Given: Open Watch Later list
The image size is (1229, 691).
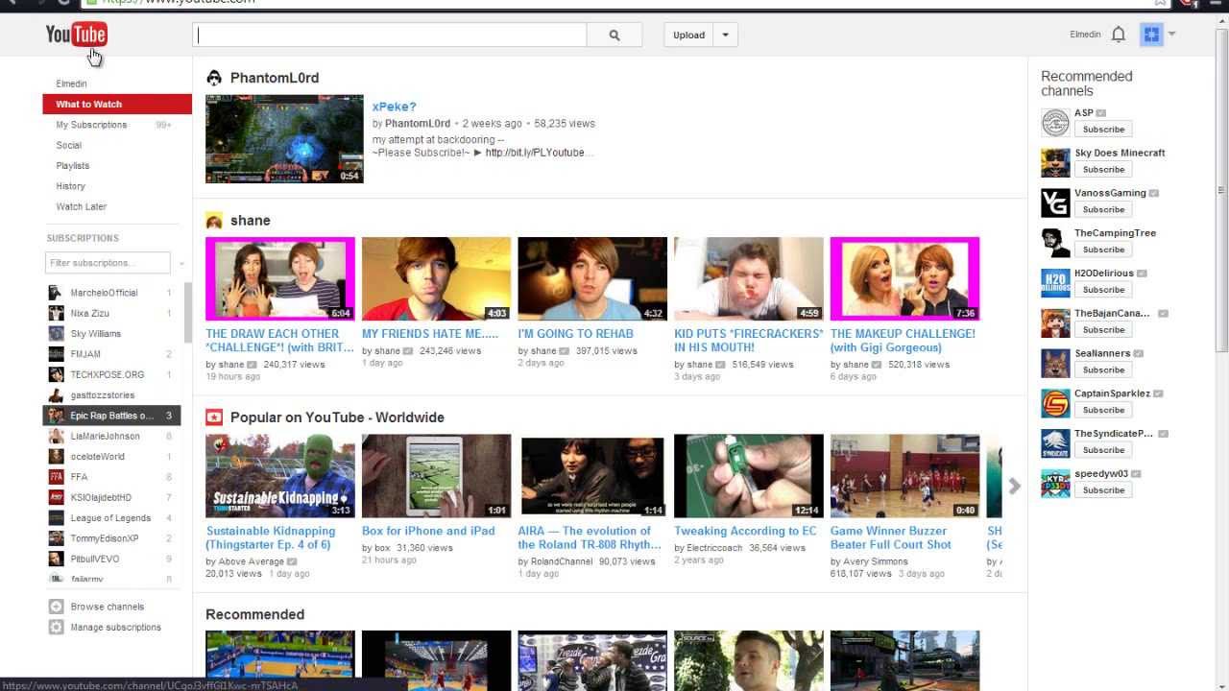Looking at the screenshot, I should (x=81, y=206).
